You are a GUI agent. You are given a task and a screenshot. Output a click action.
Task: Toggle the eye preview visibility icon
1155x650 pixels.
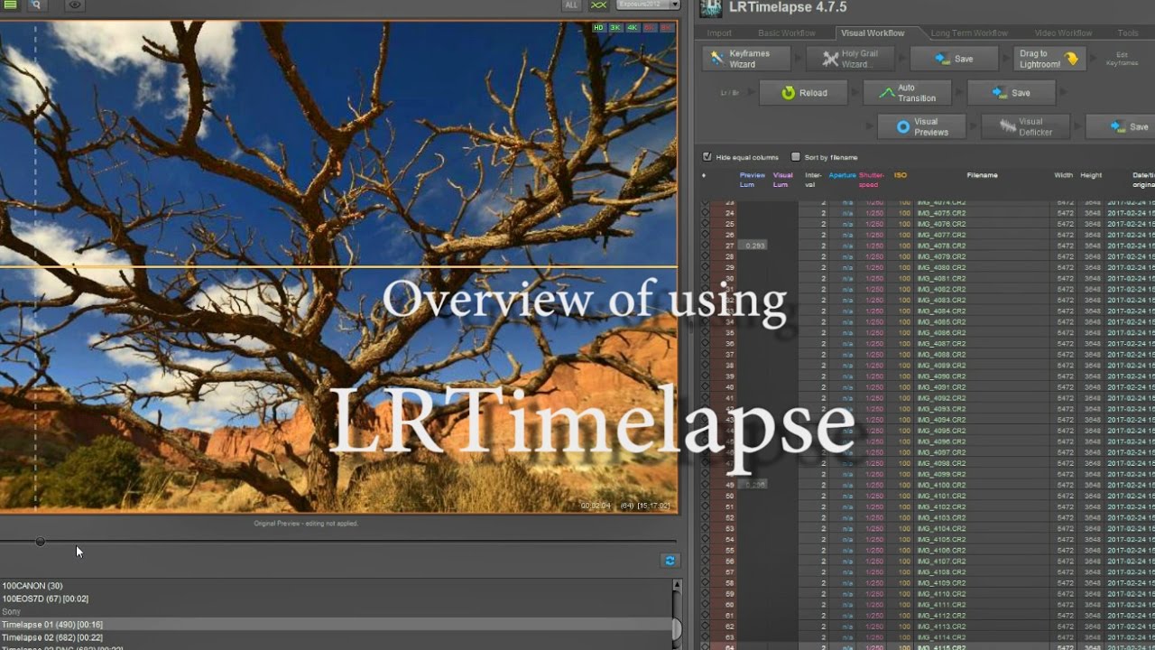click(x=75, y=5)
